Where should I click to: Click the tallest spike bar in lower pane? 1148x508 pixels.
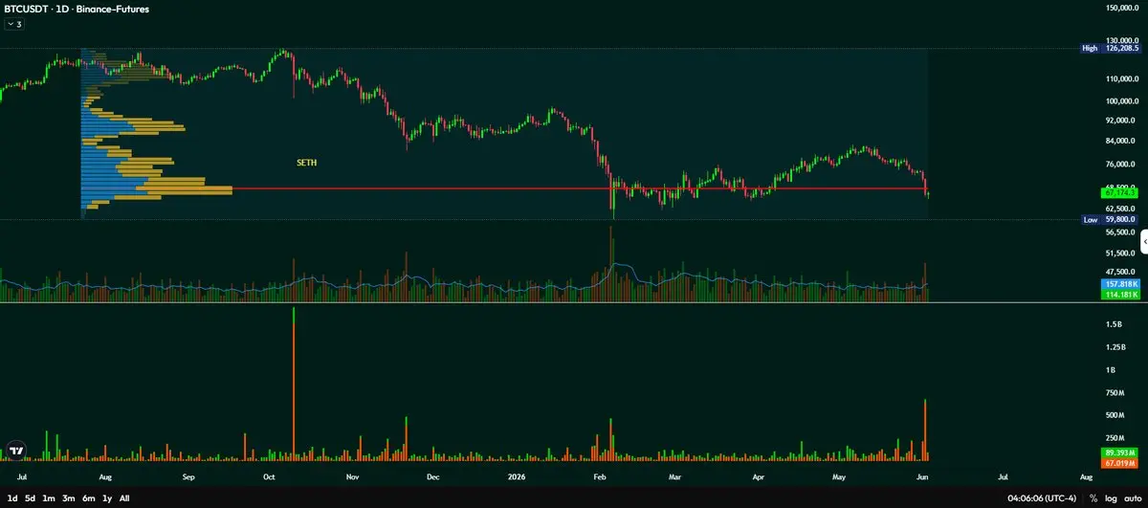pos(294,383)
